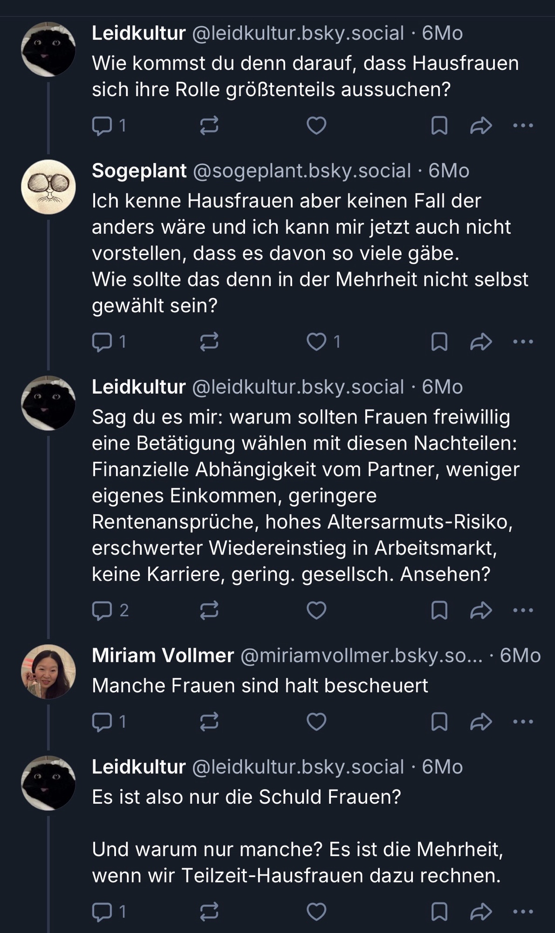Like Miriam Vollmer's 'bescheuert' post
Image resolution: width=555 pixels, height=933 pixels.
[316, 722]
